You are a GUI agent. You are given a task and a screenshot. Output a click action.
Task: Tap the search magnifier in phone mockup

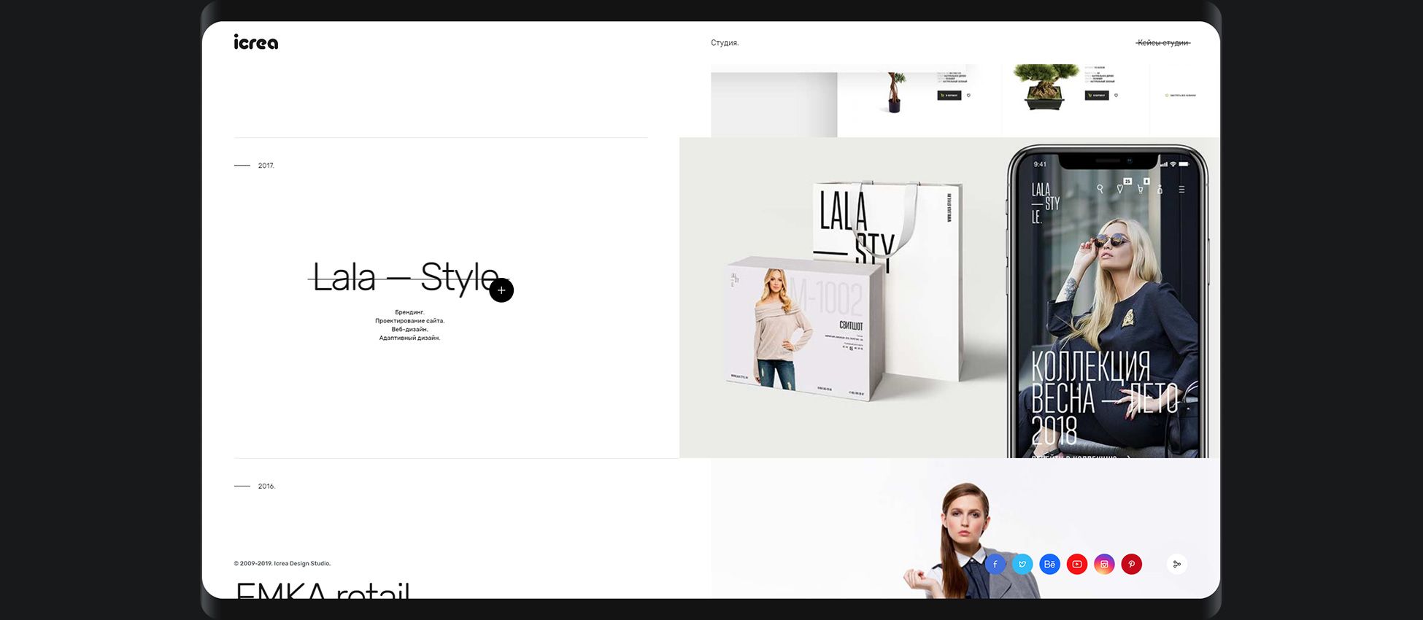coord(1100,190)
